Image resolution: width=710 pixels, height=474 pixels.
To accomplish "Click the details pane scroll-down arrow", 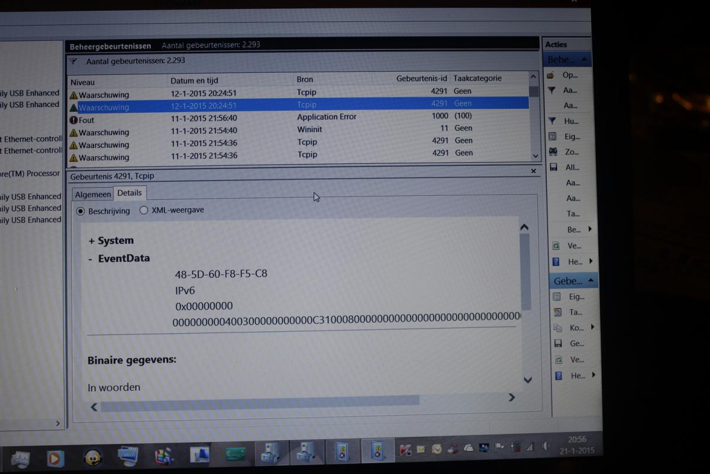I will (528, 380).
